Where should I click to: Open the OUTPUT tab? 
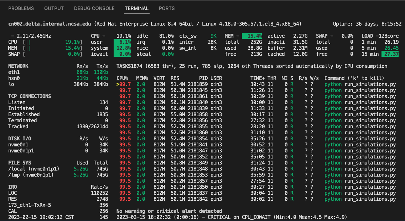pos(54,8)
